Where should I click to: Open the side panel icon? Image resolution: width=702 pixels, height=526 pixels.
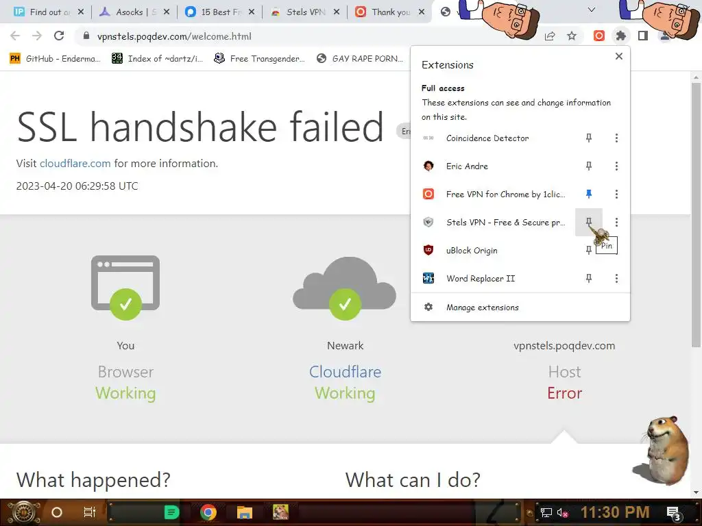643,36
